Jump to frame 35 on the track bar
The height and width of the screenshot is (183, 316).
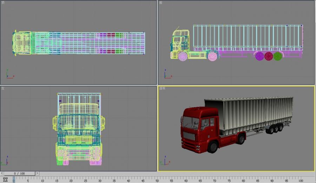tap(114, 181)
